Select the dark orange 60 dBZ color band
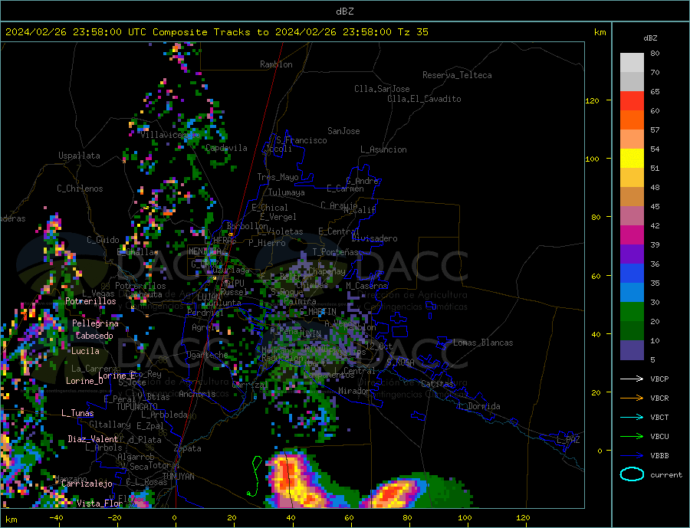The image size is (690, 528). 632,120
